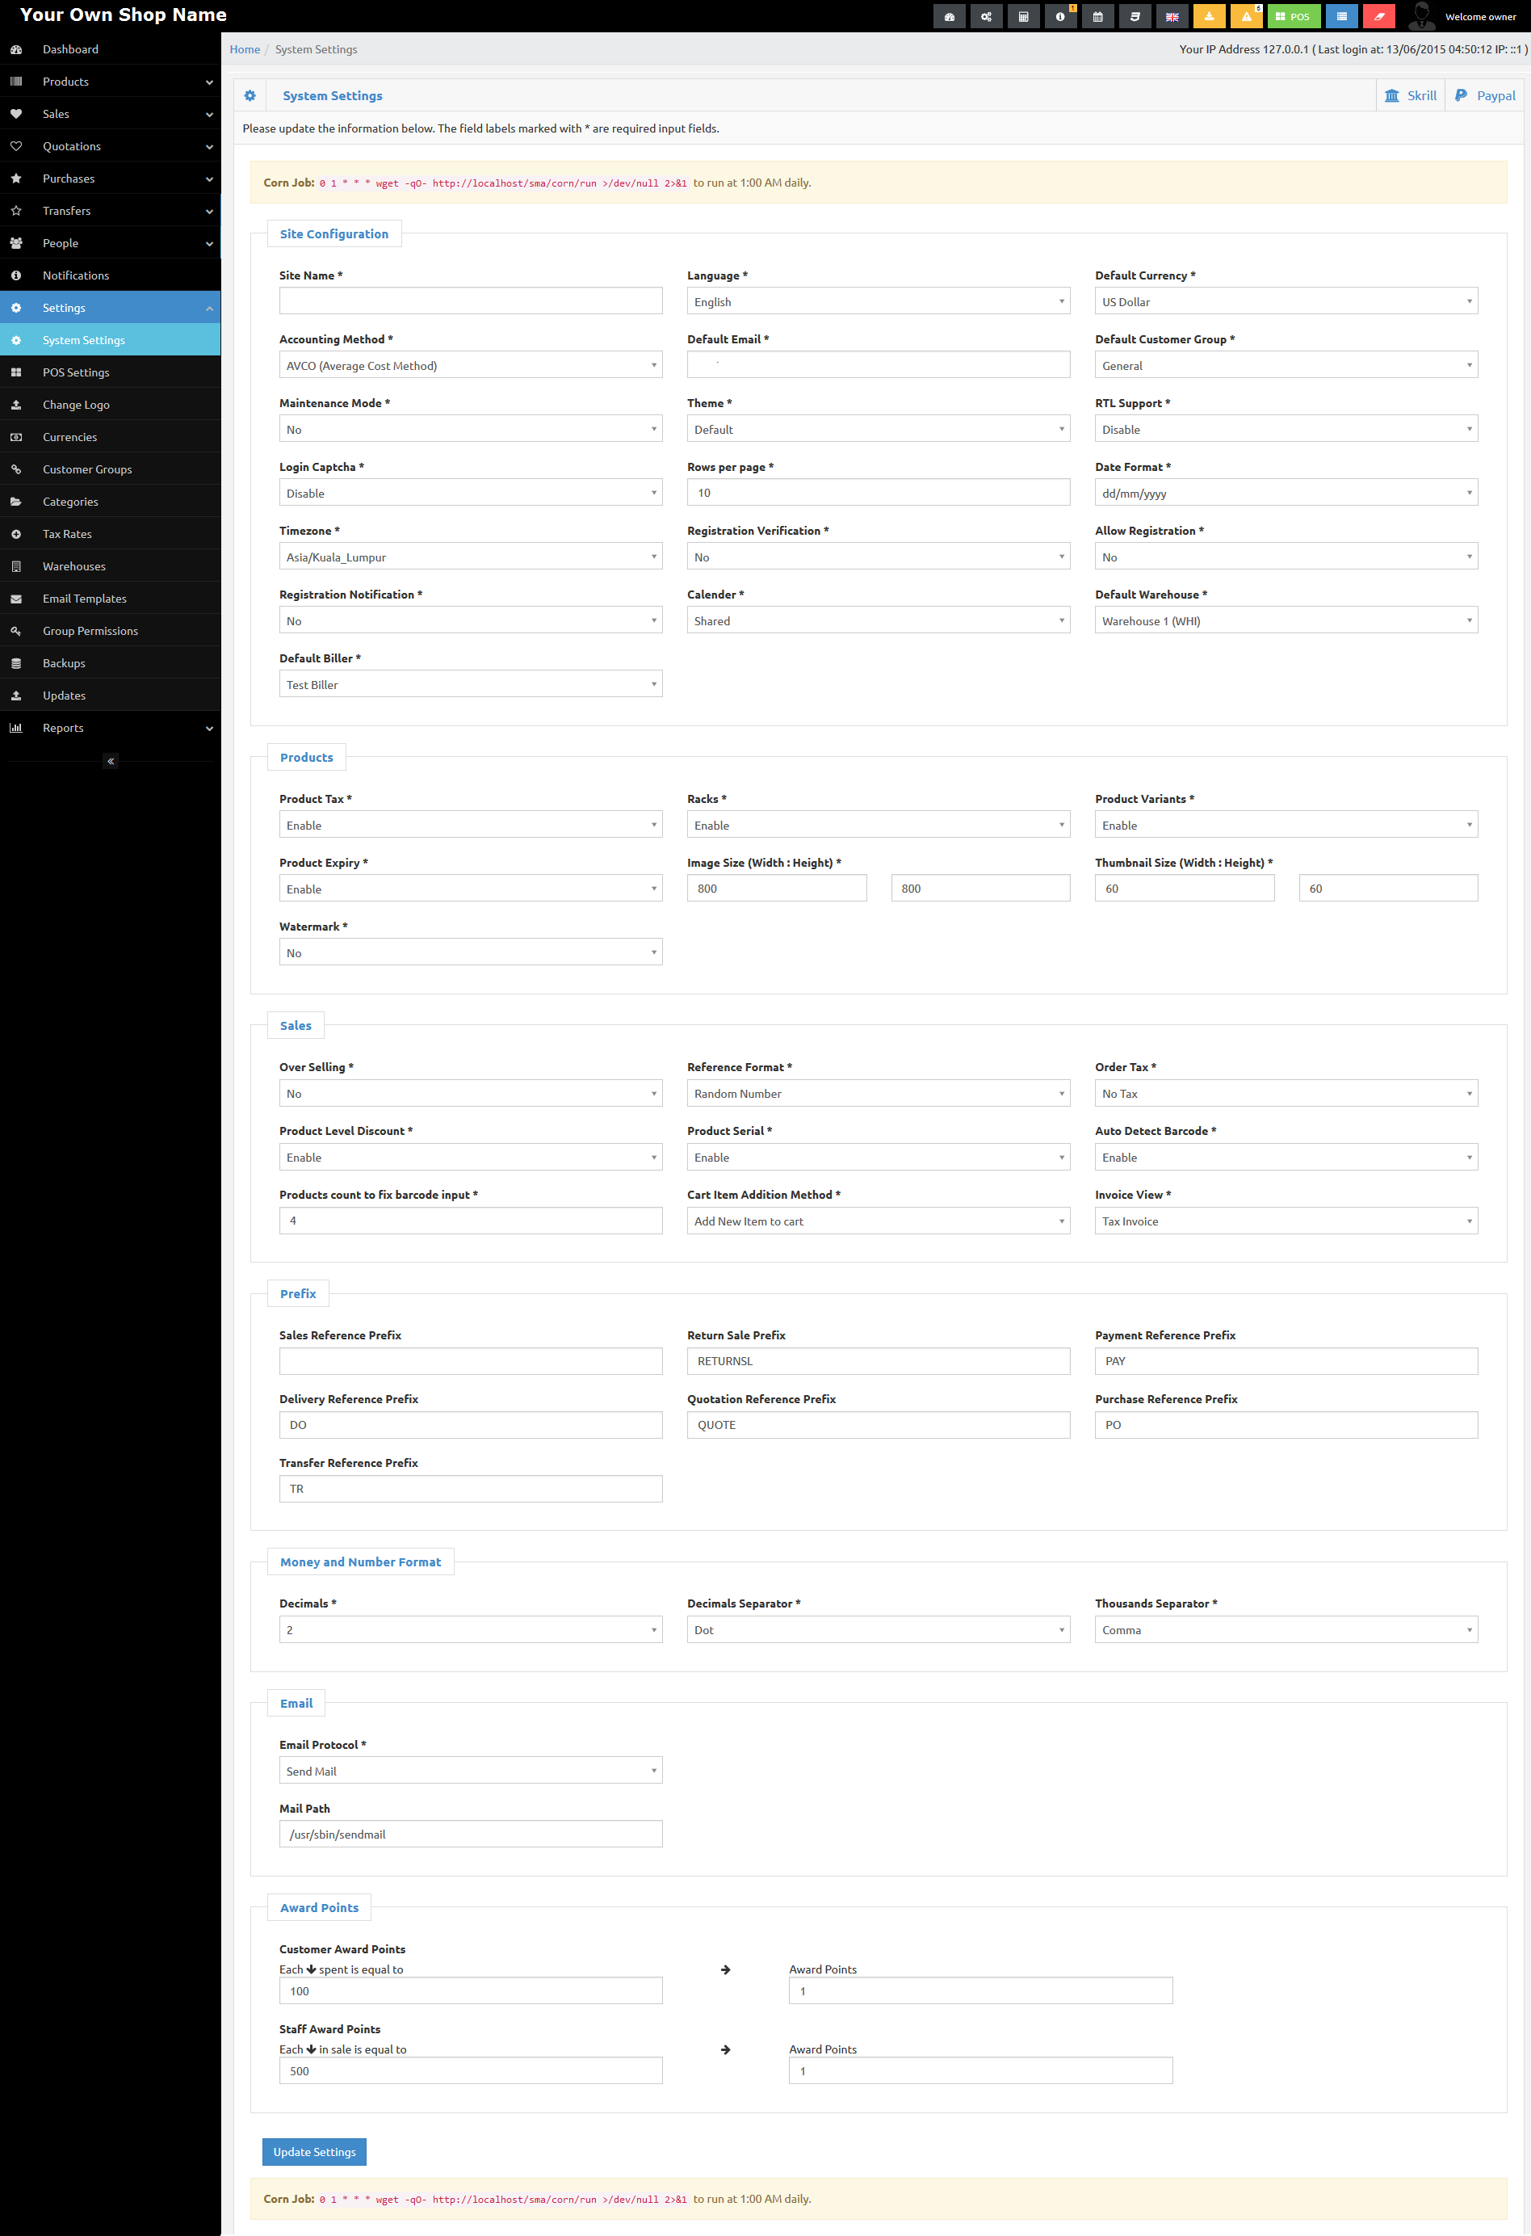The image size is (1531, 2236).
Task: Expand the Transfers sidebar menu
Action: click(x=111, y=211)
